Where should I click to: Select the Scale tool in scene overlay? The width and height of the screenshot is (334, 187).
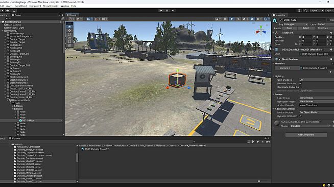pyautogui.click(x=69, y=38)
